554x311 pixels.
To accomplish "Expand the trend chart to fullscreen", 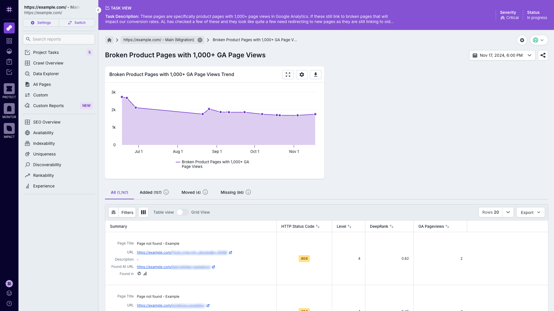I will point(288,75).
